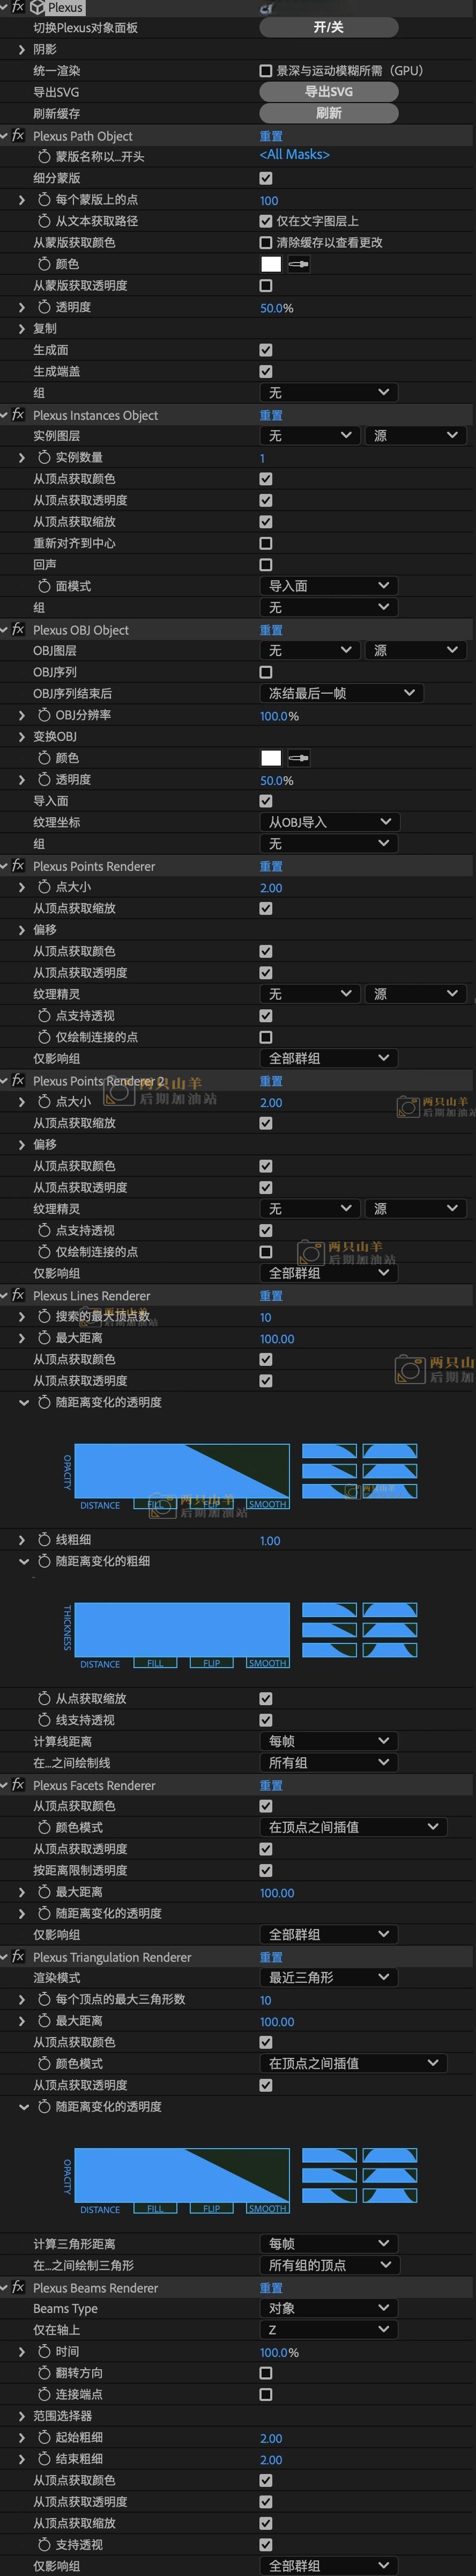Click the eyedropper in Plexus Path Object 颜色 row
Screen dimensions: 476x2576
coord(299,264)
